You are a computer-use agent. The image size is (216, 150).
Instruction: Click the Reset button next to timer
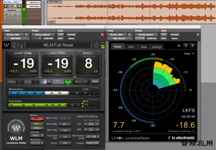95,81
